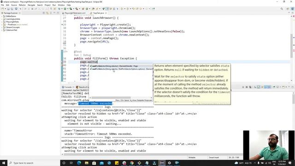Toggle Show Console When Standard Out Changes
This screenshot has width=295, height=166.
(x=265, y=87)
